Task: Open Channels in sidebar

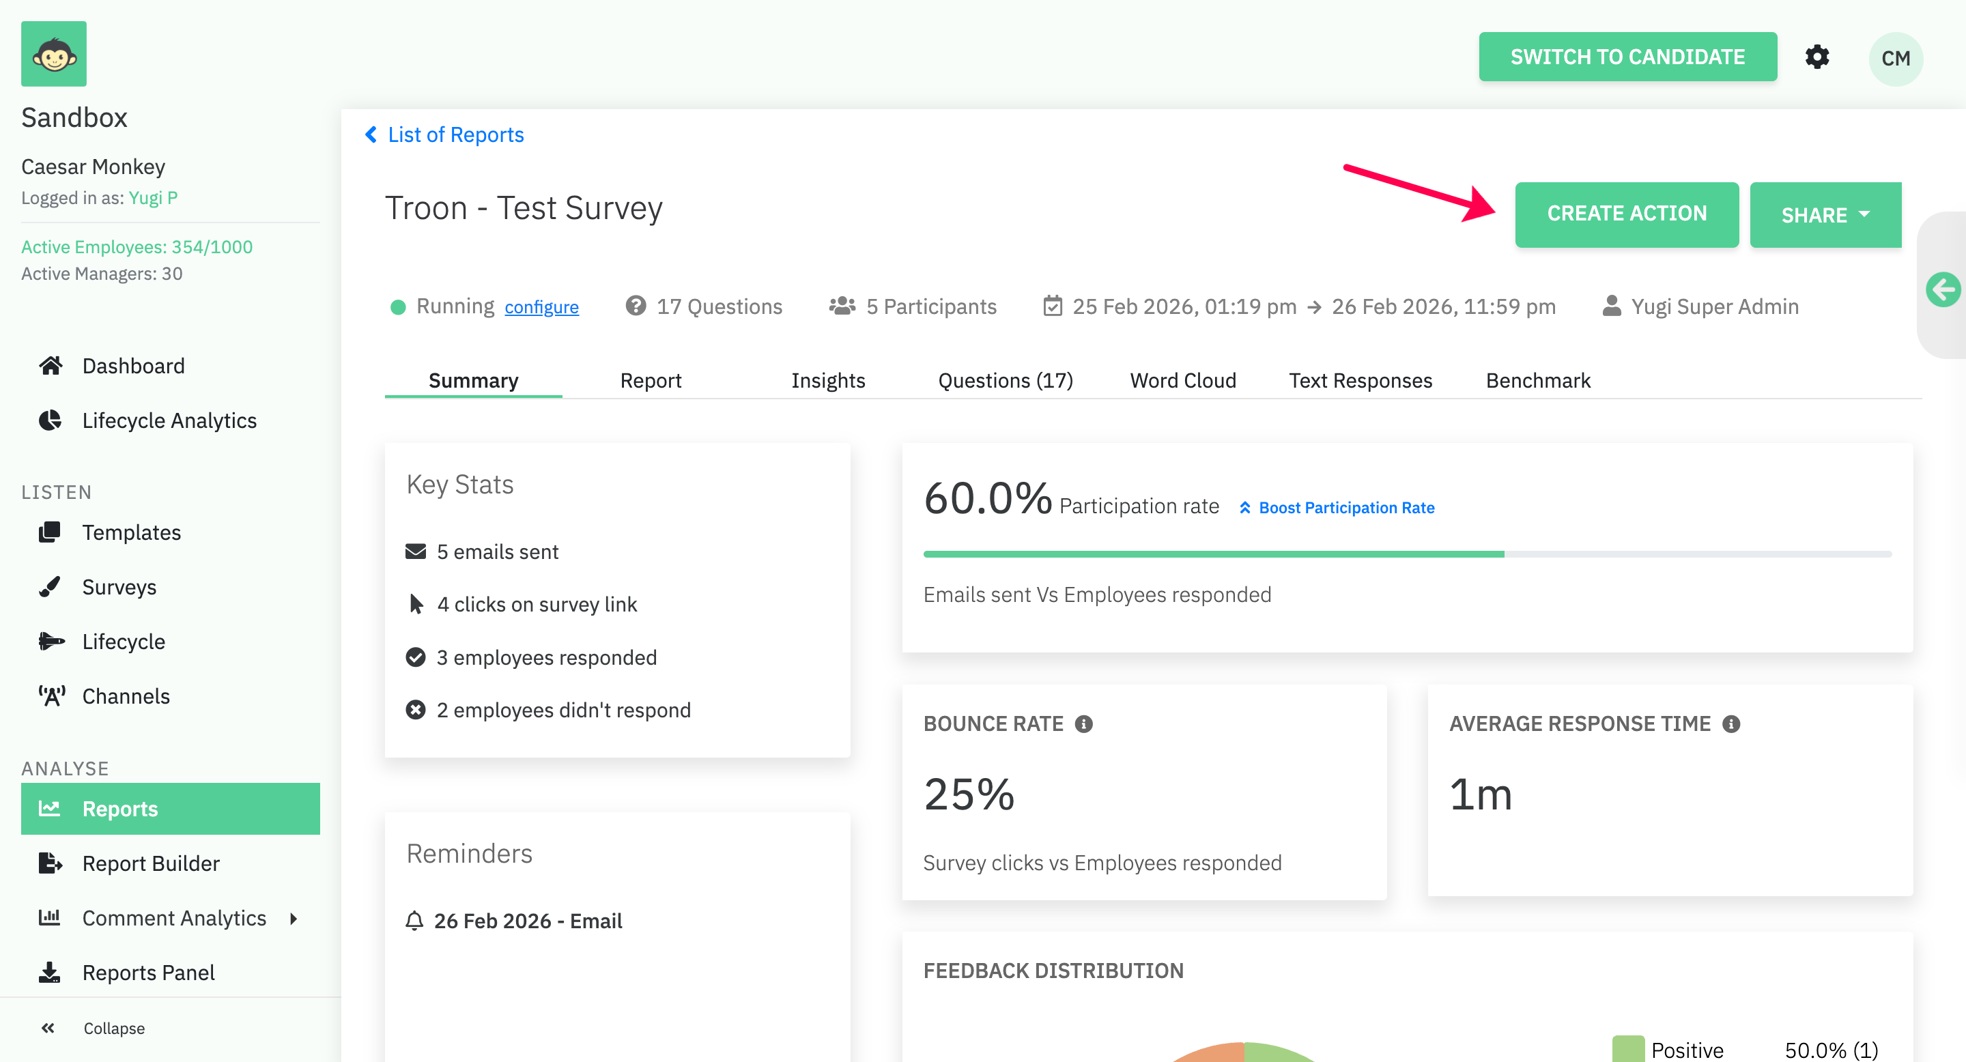Action: click(125, 695)
